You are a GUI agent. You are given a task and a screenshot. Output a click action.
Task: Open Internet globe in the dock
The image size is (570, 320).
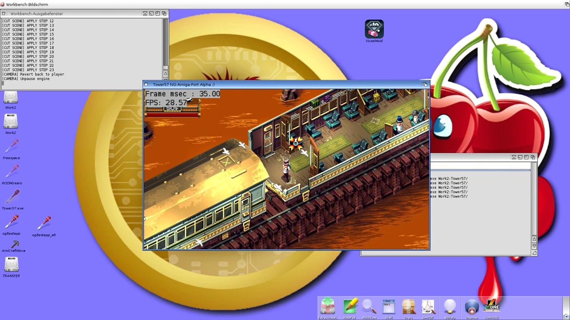pos(472,308)
